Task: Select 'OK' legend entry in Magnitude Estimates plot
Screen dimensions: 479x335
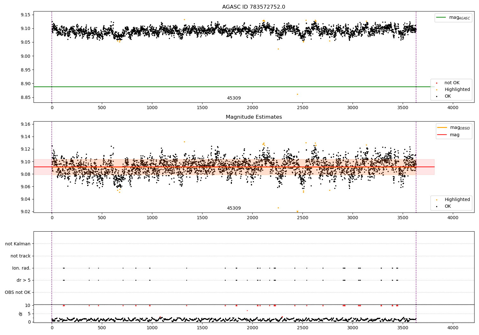Action: (x=447, y=206)
